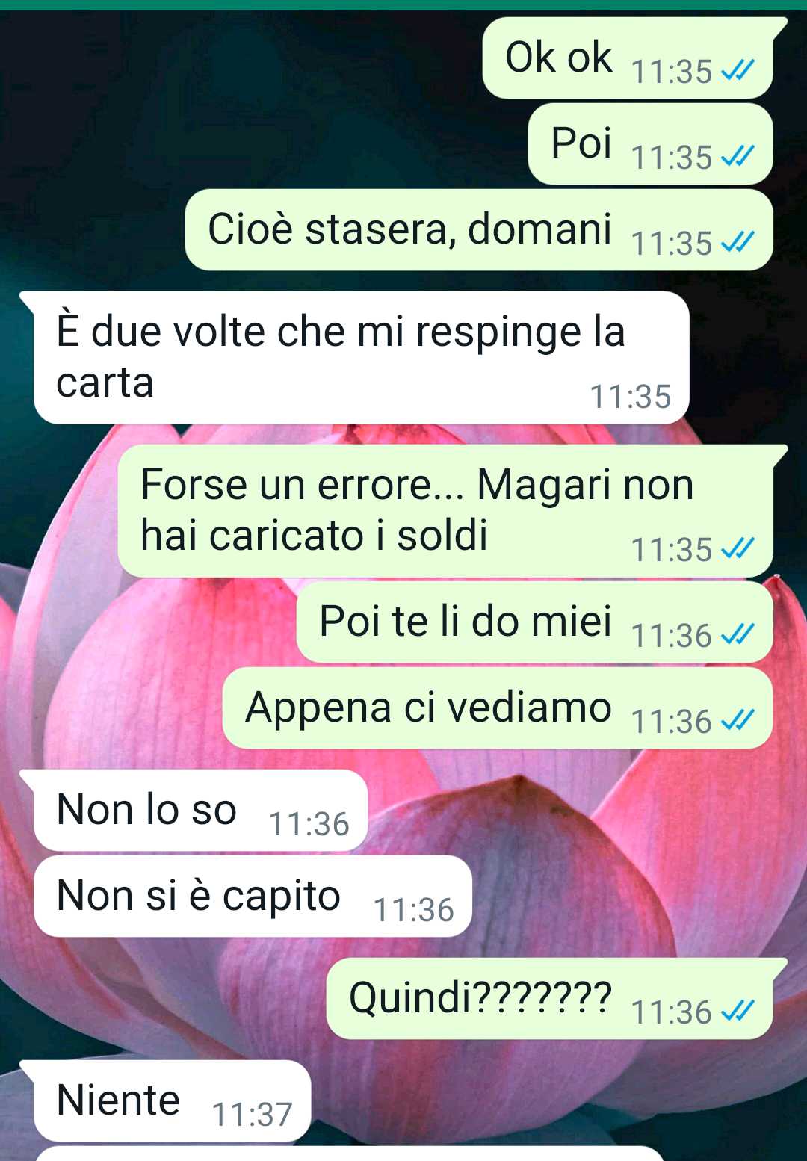
Task: Click the 11:37 timestamp on 'Niente'
Action: [x=253, y=1115]
